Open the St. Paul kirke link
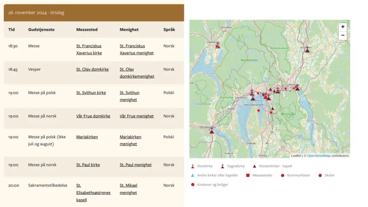Image resolution: width=368 pixels, height=207 pixels. tap(88, 165)
